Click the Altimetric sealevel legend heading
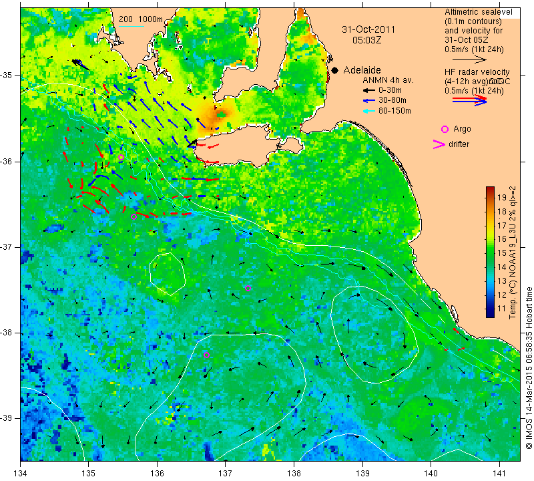 tap(478, 12)
